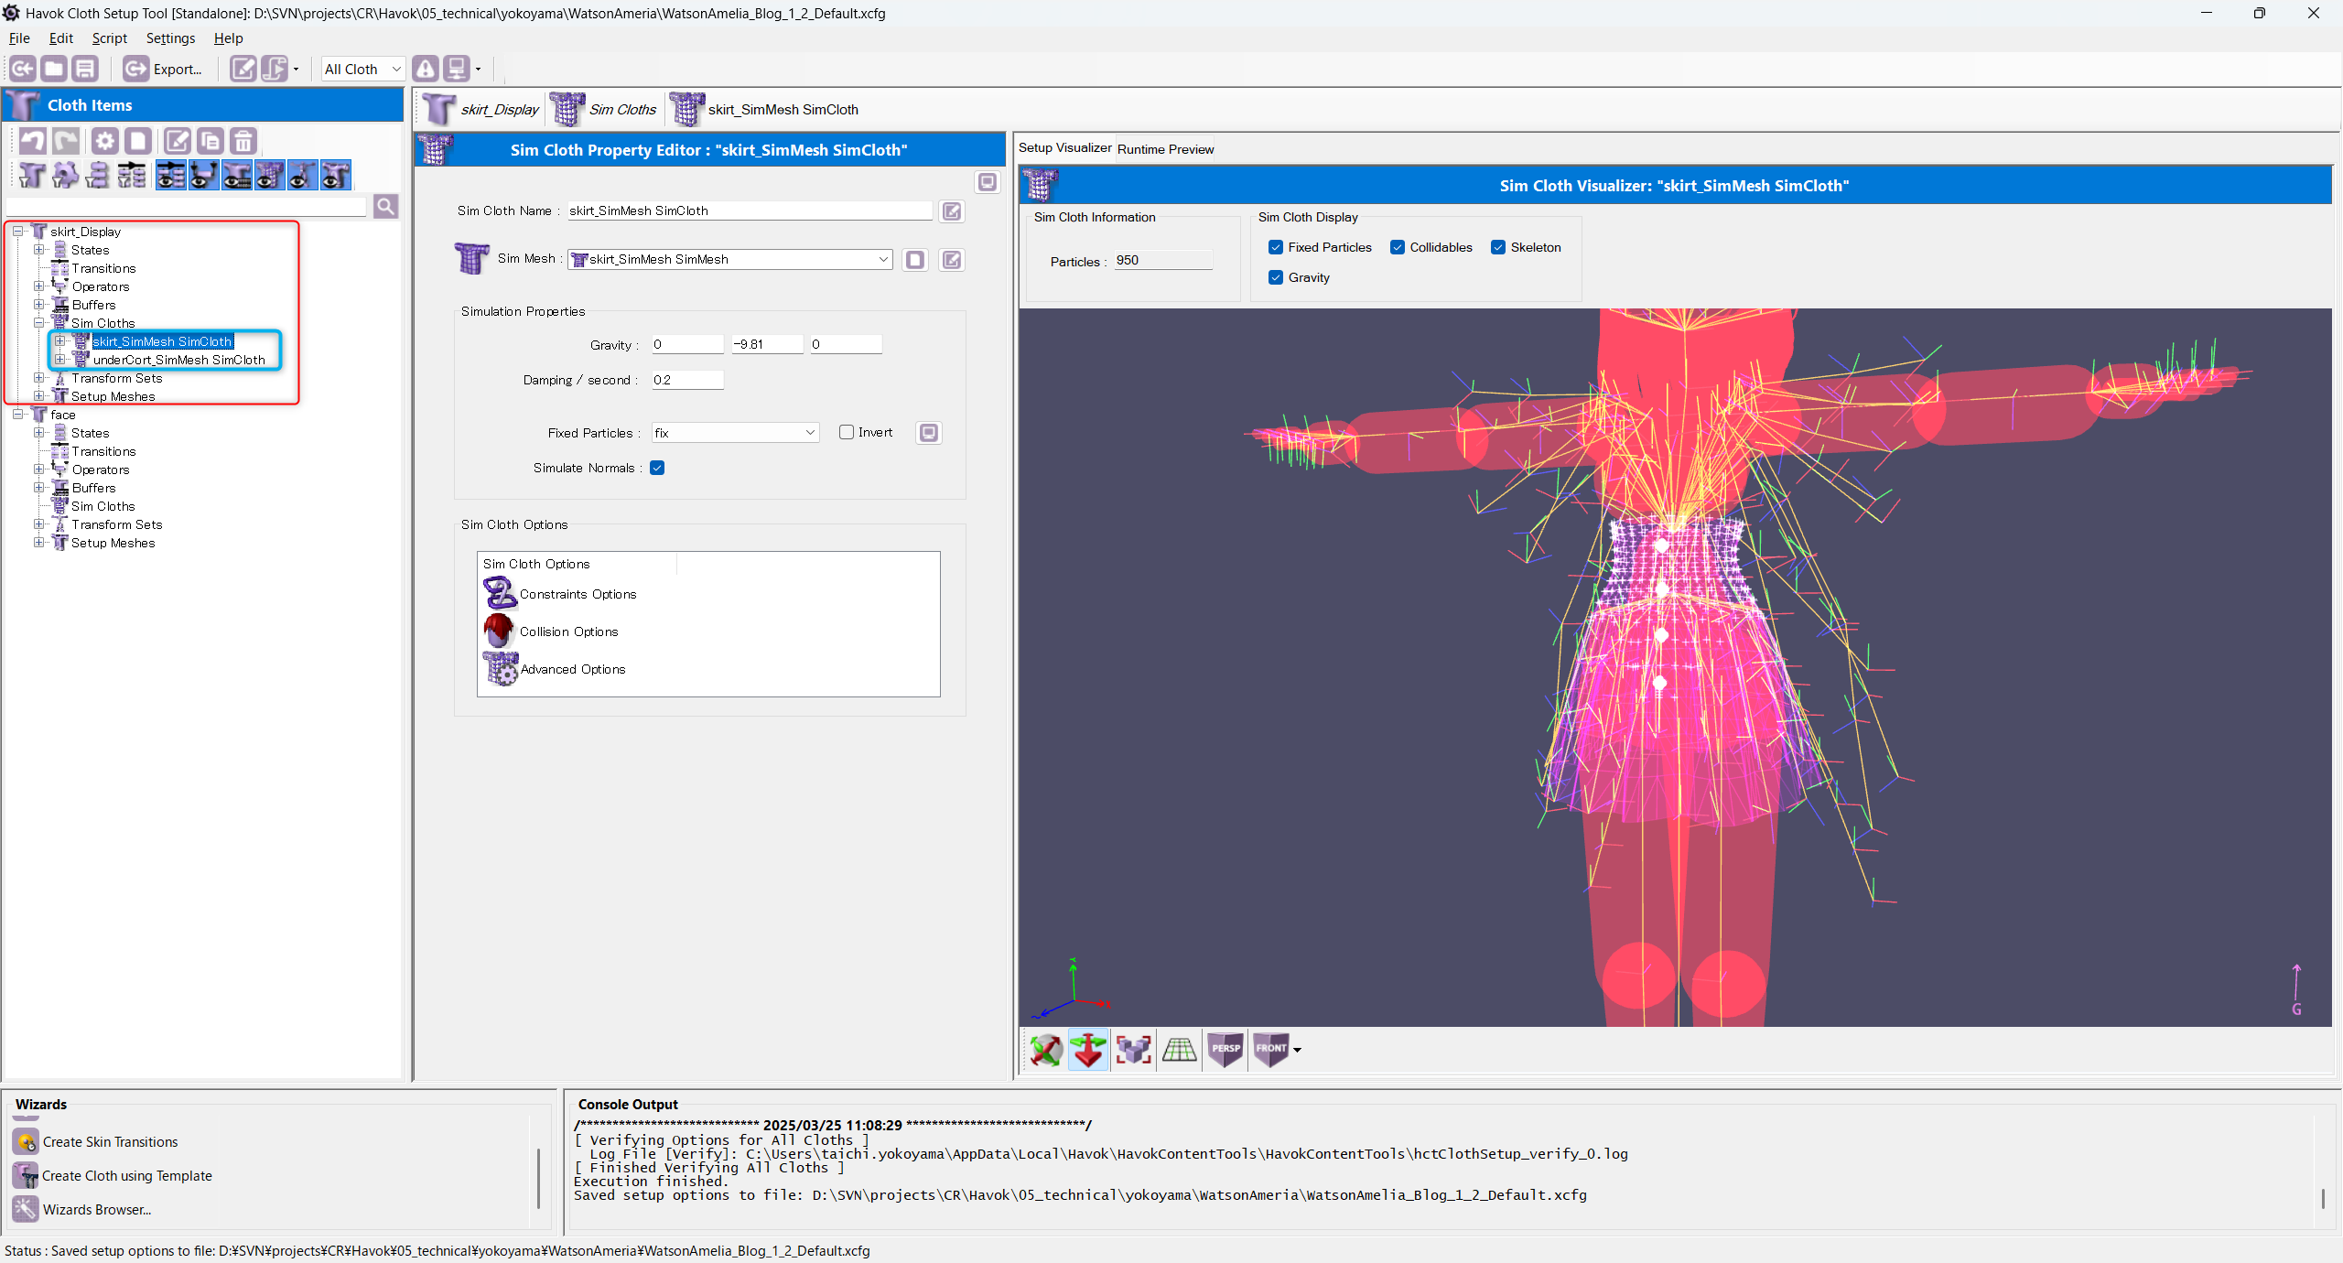Open the Settings menu
Image resolution: width=2343 pixels, height=1263 pixels.
[x=170, y=38]
